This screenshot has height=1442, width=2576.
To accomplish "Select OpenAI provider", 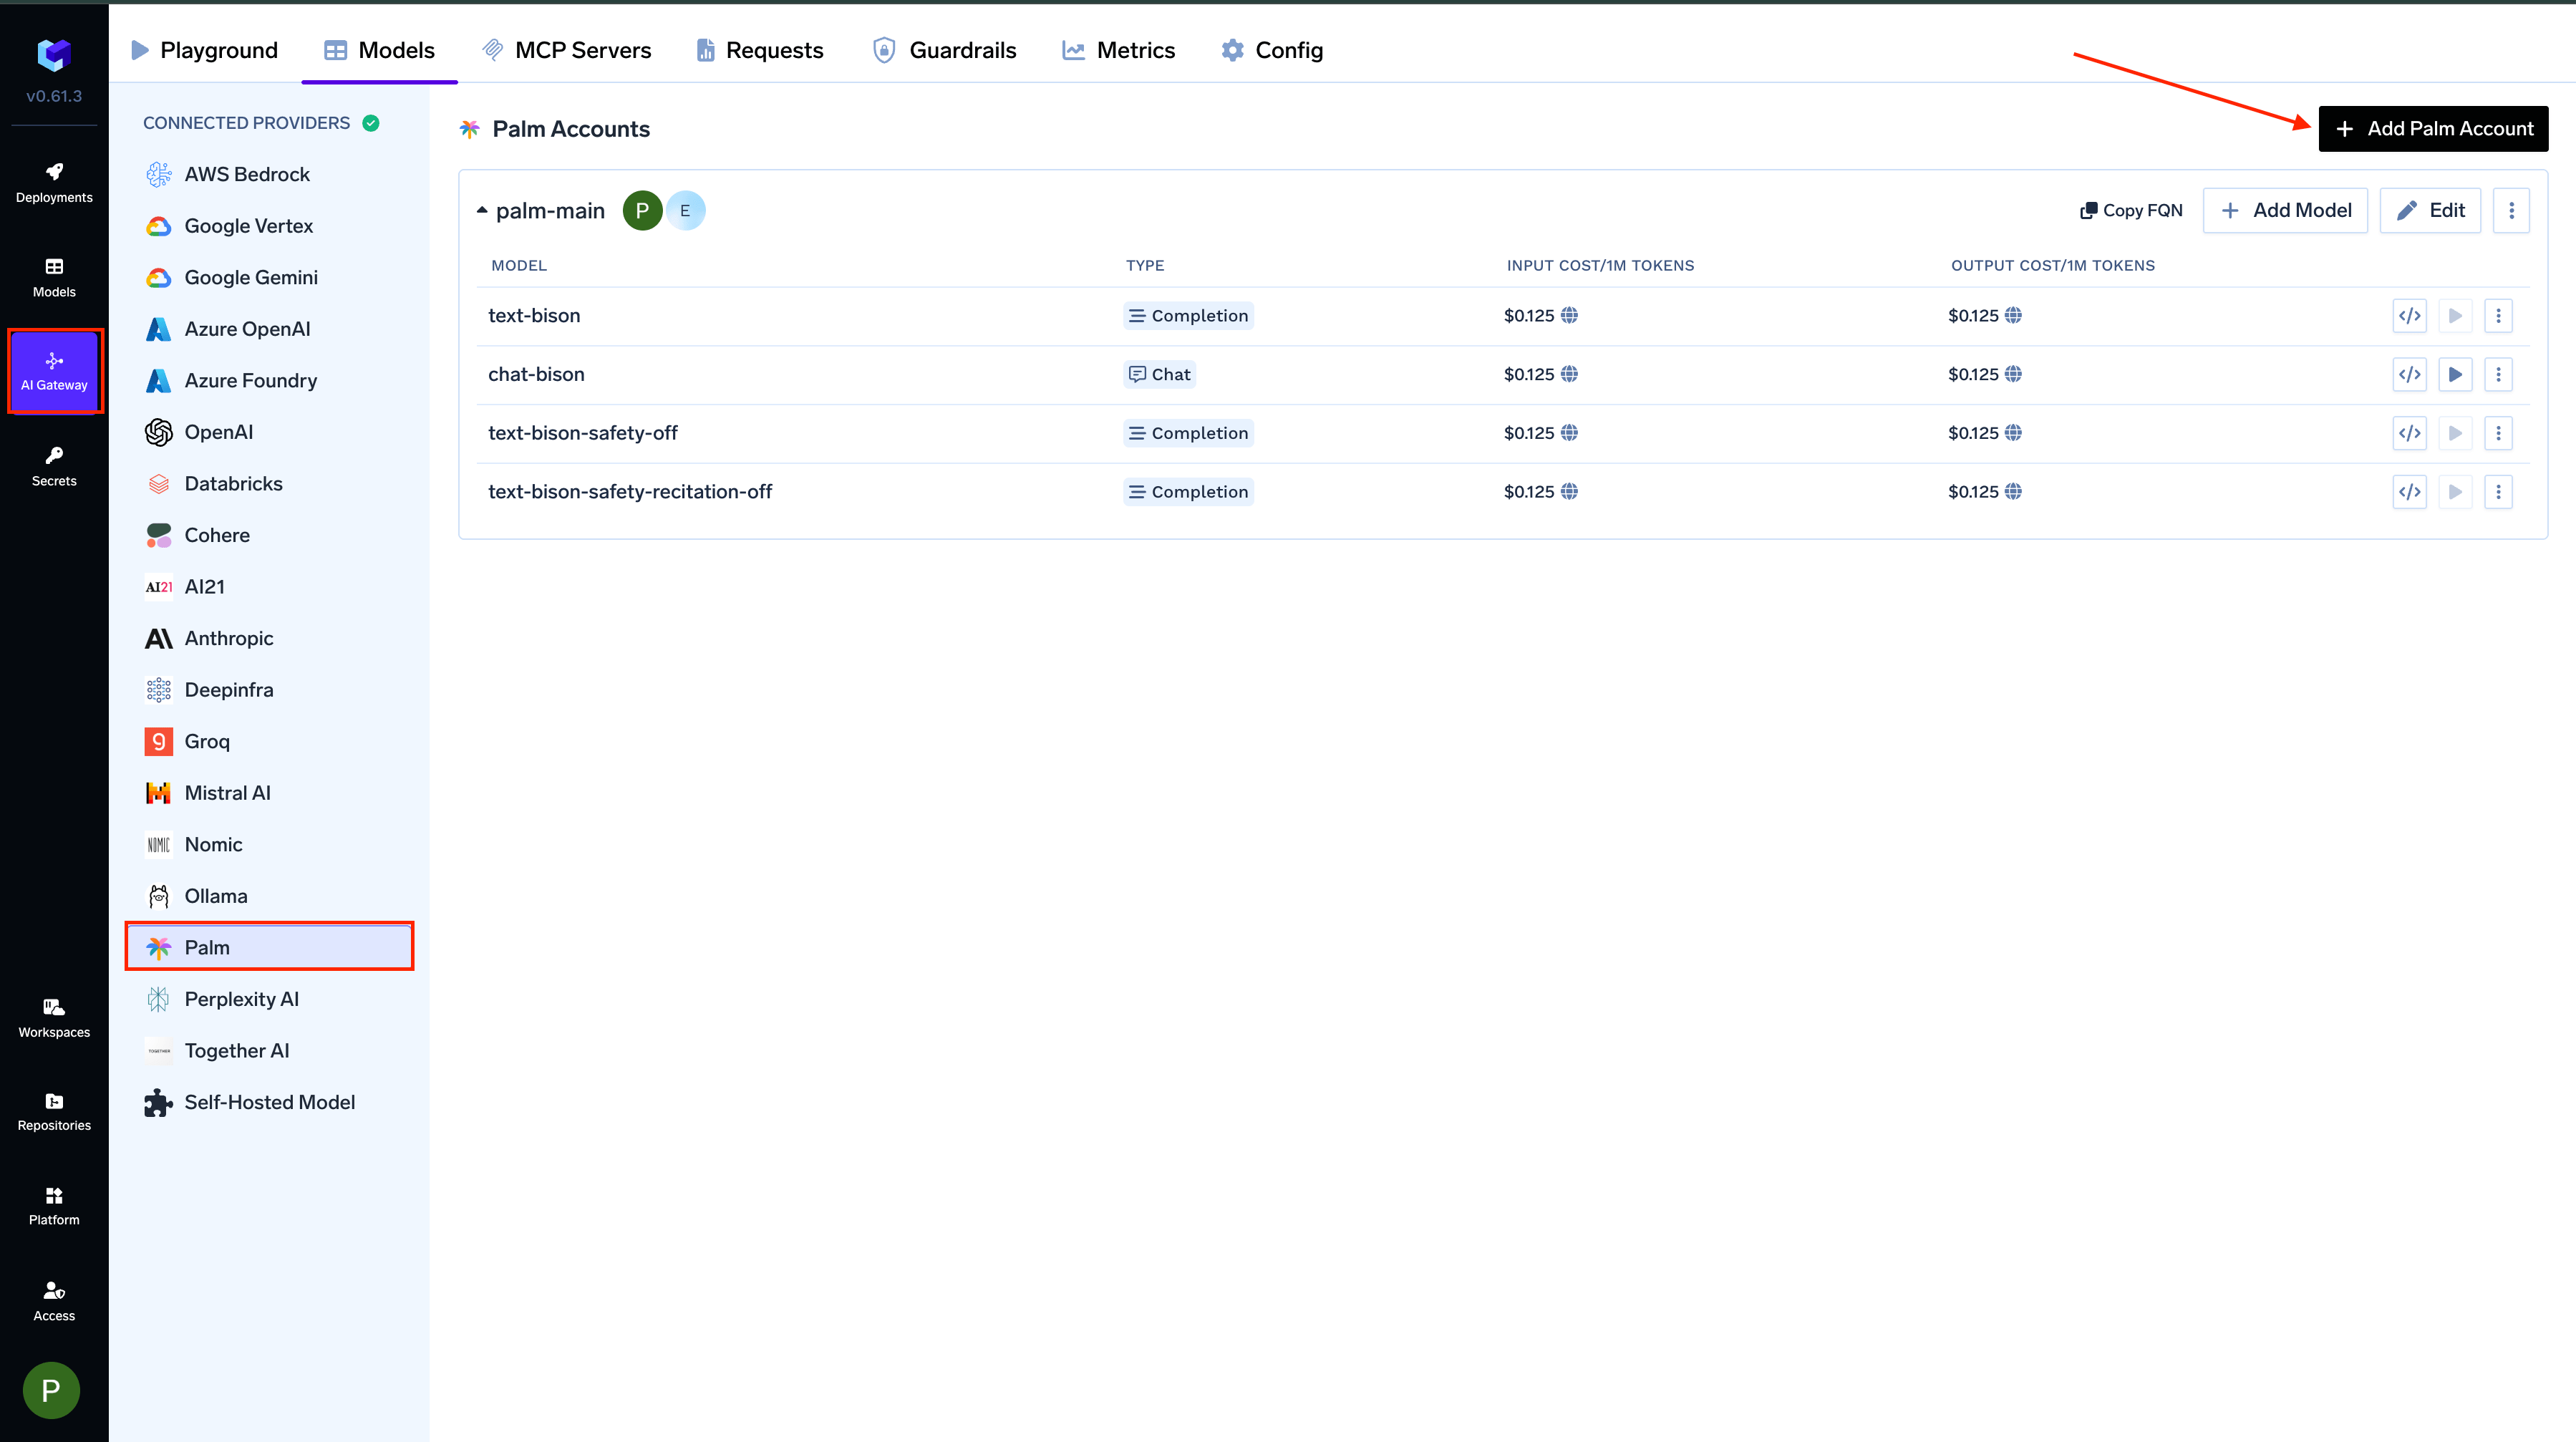I will coord(270,432).
